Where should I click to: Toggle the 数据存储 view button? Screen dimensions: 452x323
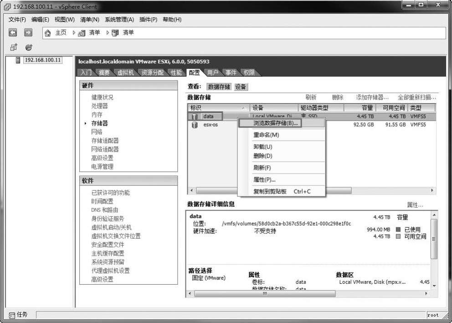pos(219,87)
